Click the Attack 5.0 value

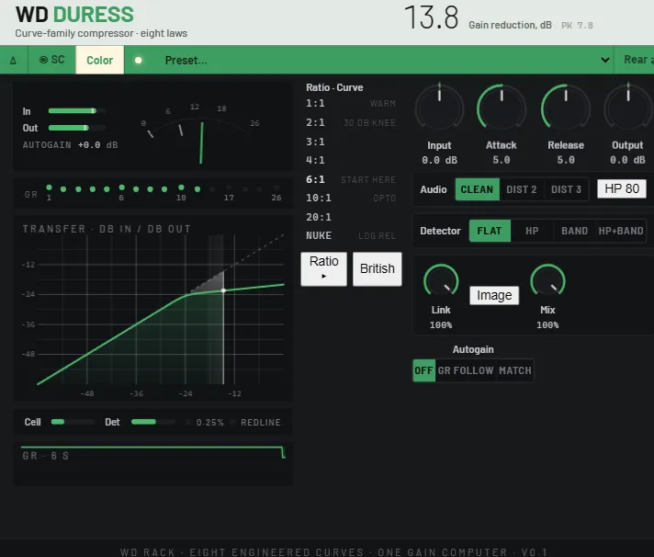click(x=502, y=160)
